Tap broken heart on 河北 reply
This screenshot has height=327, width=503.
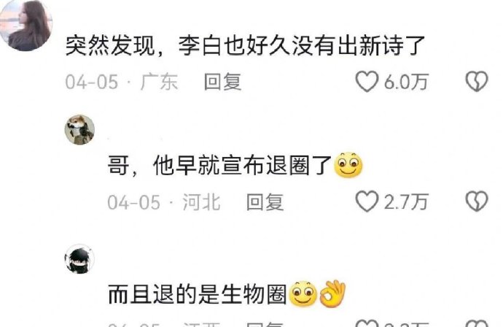tap(477, 201)
